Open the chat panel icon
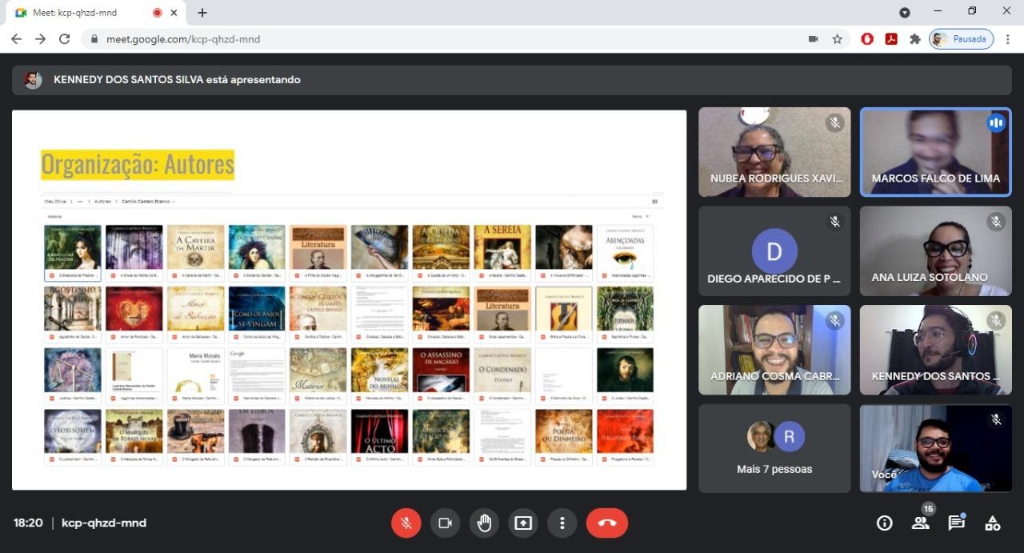 (x=956, y=523)
